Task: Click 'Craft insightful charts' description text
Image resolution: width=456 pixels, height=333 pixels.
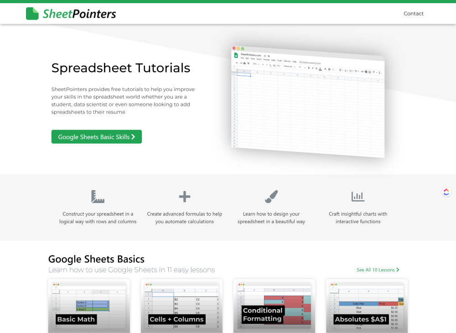Action: coord(358,218)
